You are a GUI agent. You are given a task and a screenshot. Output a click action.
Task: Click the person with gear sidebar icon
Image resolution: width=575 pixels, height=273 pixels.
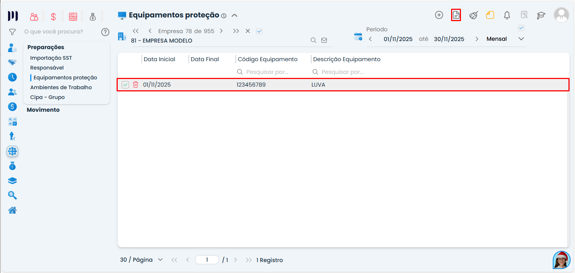tap(12, 48)
